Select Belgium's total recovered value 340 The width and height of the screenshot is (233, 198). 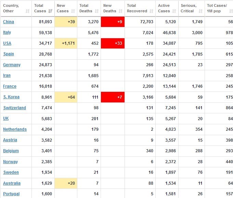click(x=150, y=151)
